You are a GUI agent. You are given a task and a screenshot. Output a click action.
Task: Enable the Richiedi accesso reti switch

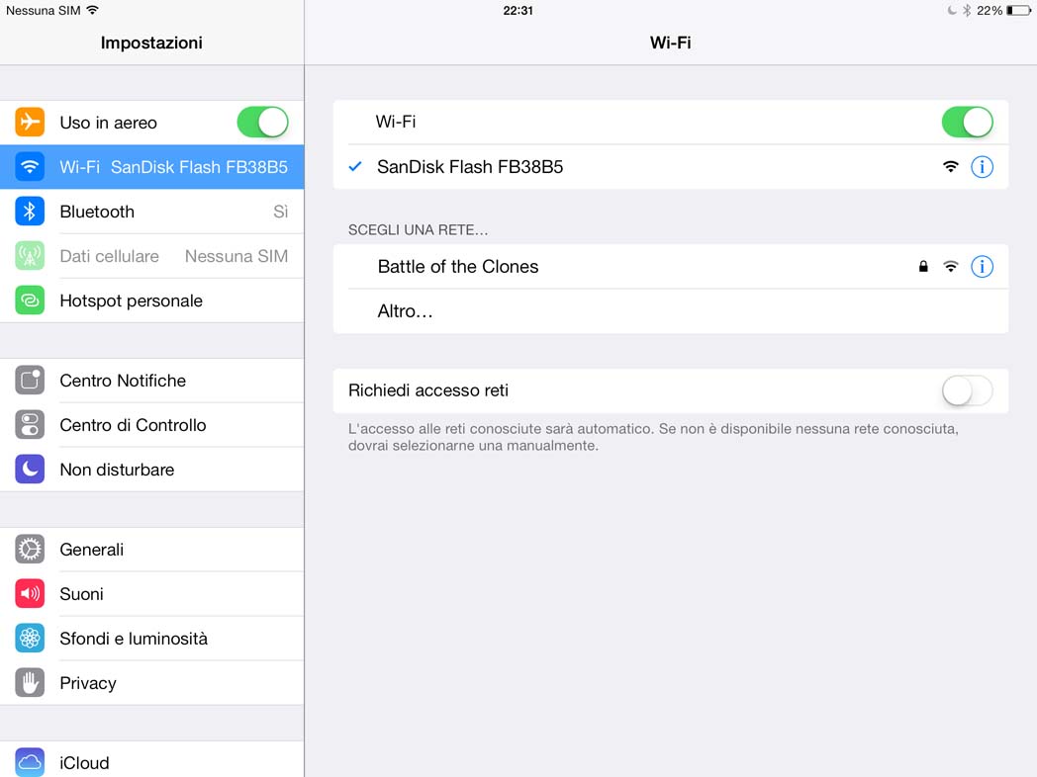[967, 391]
